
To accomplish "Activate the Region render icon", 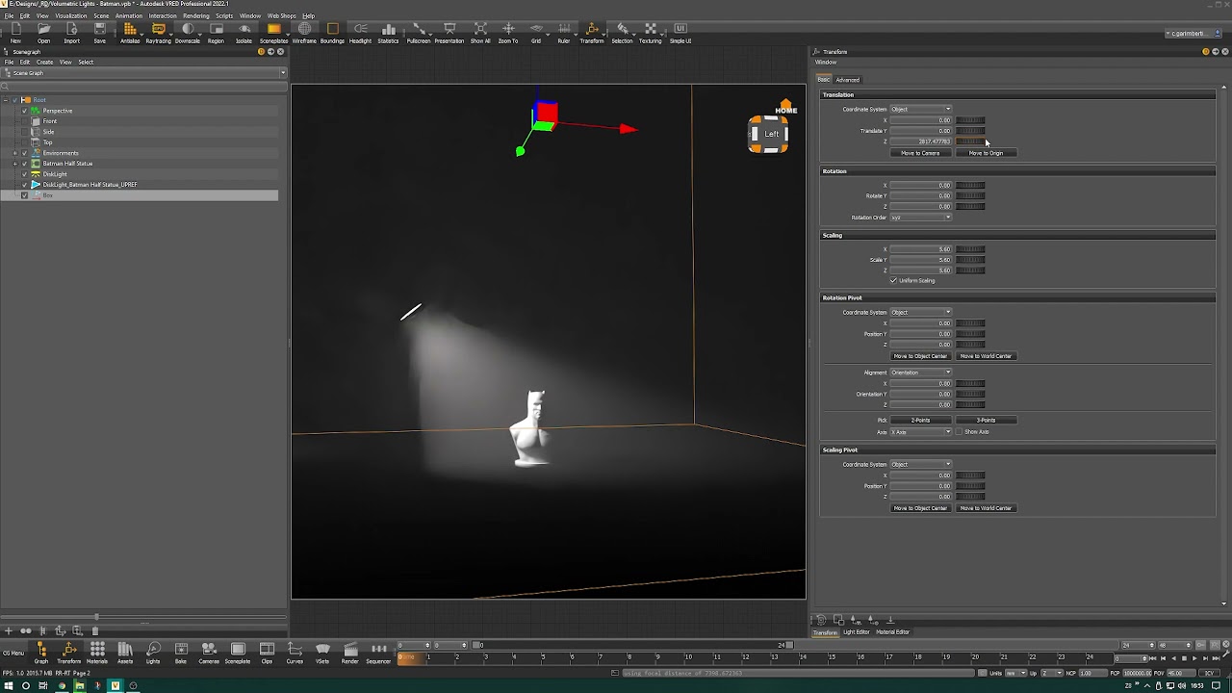I will pyautogui.click(x=216, y=33).
